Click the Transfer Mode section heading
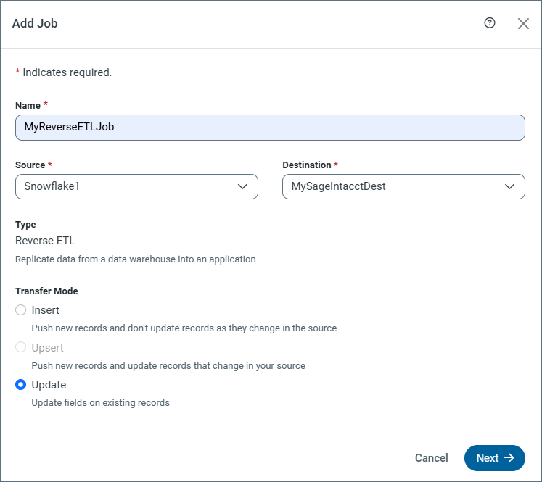Viewport: 542px width, 482px height. (46, 291)
